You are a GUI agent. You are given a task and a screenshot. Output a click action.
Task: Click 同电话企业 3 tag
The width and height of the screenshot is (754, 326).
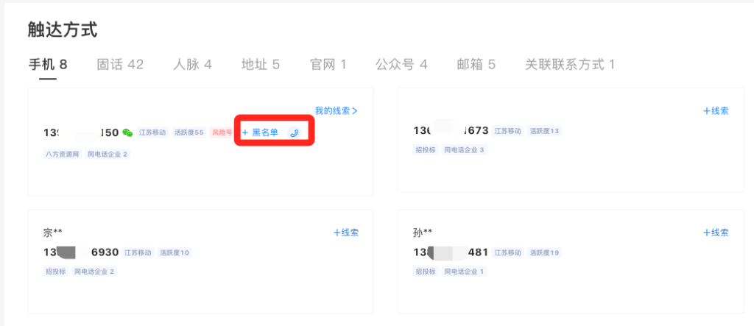[x=464, y=150]
